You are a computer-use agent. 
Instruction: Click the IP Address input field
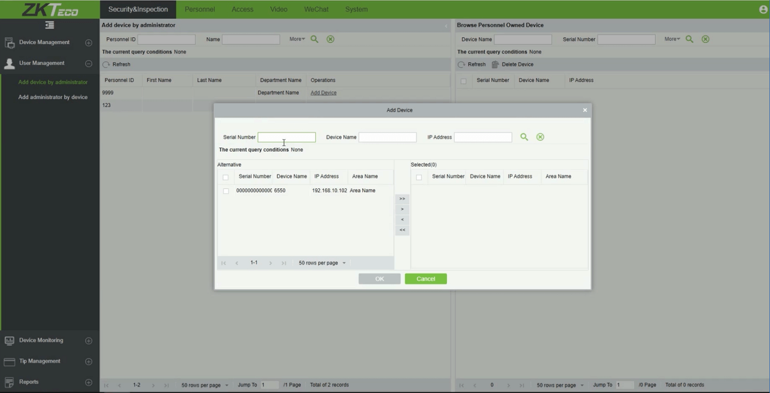click(x=483, y=137)
